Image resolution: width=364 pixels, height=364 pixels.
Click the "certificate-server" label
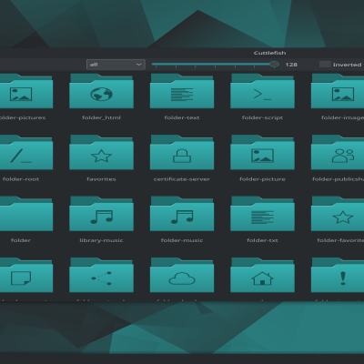(x=182, y=179)
